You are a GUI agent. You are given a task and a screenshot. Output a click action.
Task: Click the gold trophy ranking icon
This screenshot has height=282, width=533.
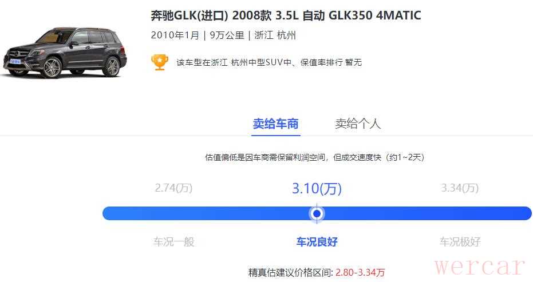pos(159,62)
